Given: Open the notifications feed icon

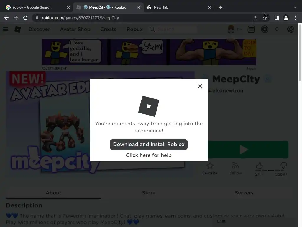Looking at the screenshot, I should pos(251,29).
